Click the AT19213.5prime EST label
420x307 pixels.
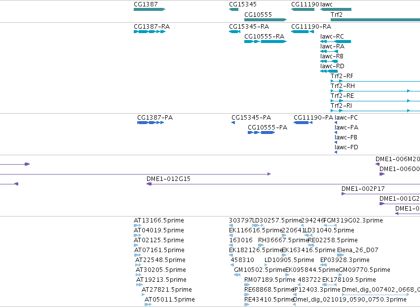point(161,280)
